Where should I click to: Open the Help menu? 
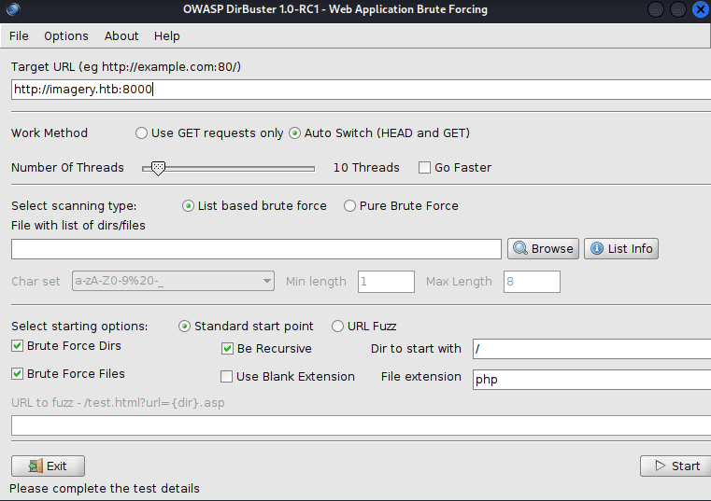click(x=167, y=36)
